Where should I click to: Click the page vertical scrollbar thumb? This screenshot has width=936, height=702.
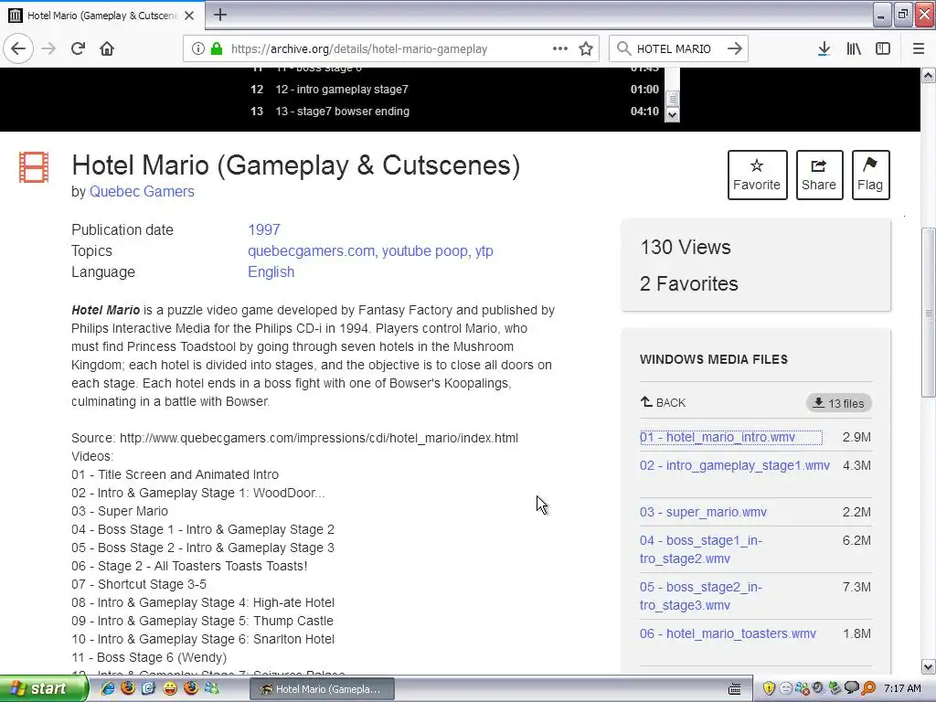pyautogui.click(x=929, y=313)
